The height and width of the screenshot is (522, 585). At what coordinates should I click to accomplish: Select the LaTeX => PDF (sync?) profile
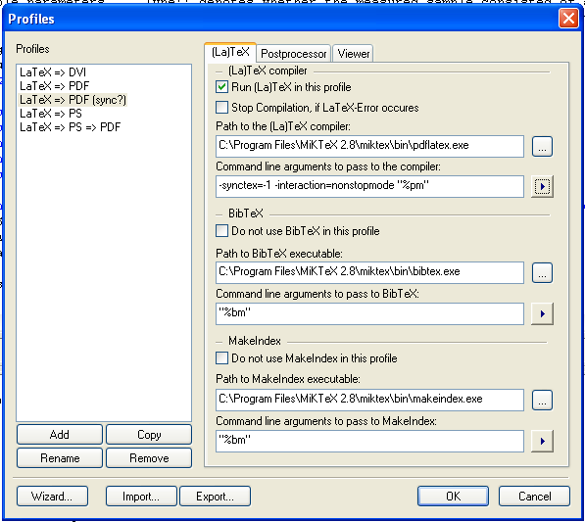point(73,100)
